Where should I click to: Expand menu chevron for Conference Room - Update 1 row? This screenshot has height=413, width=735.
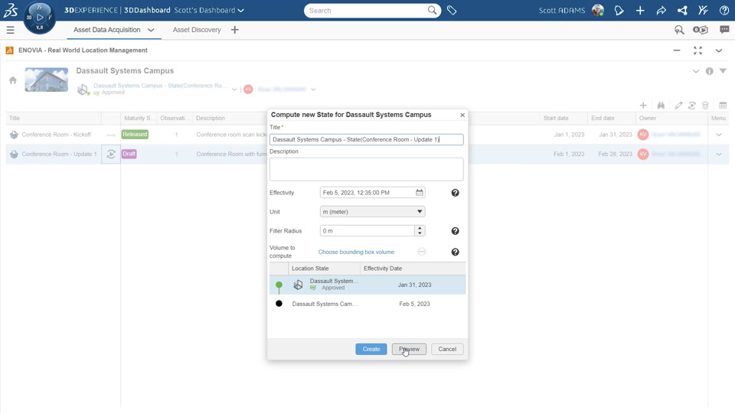719,154
